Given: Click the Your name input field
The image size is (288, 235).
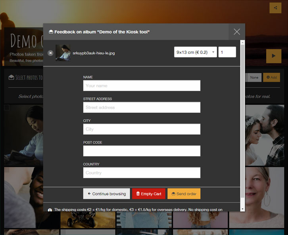Looking at the screenshot, I should coord(142,85).
